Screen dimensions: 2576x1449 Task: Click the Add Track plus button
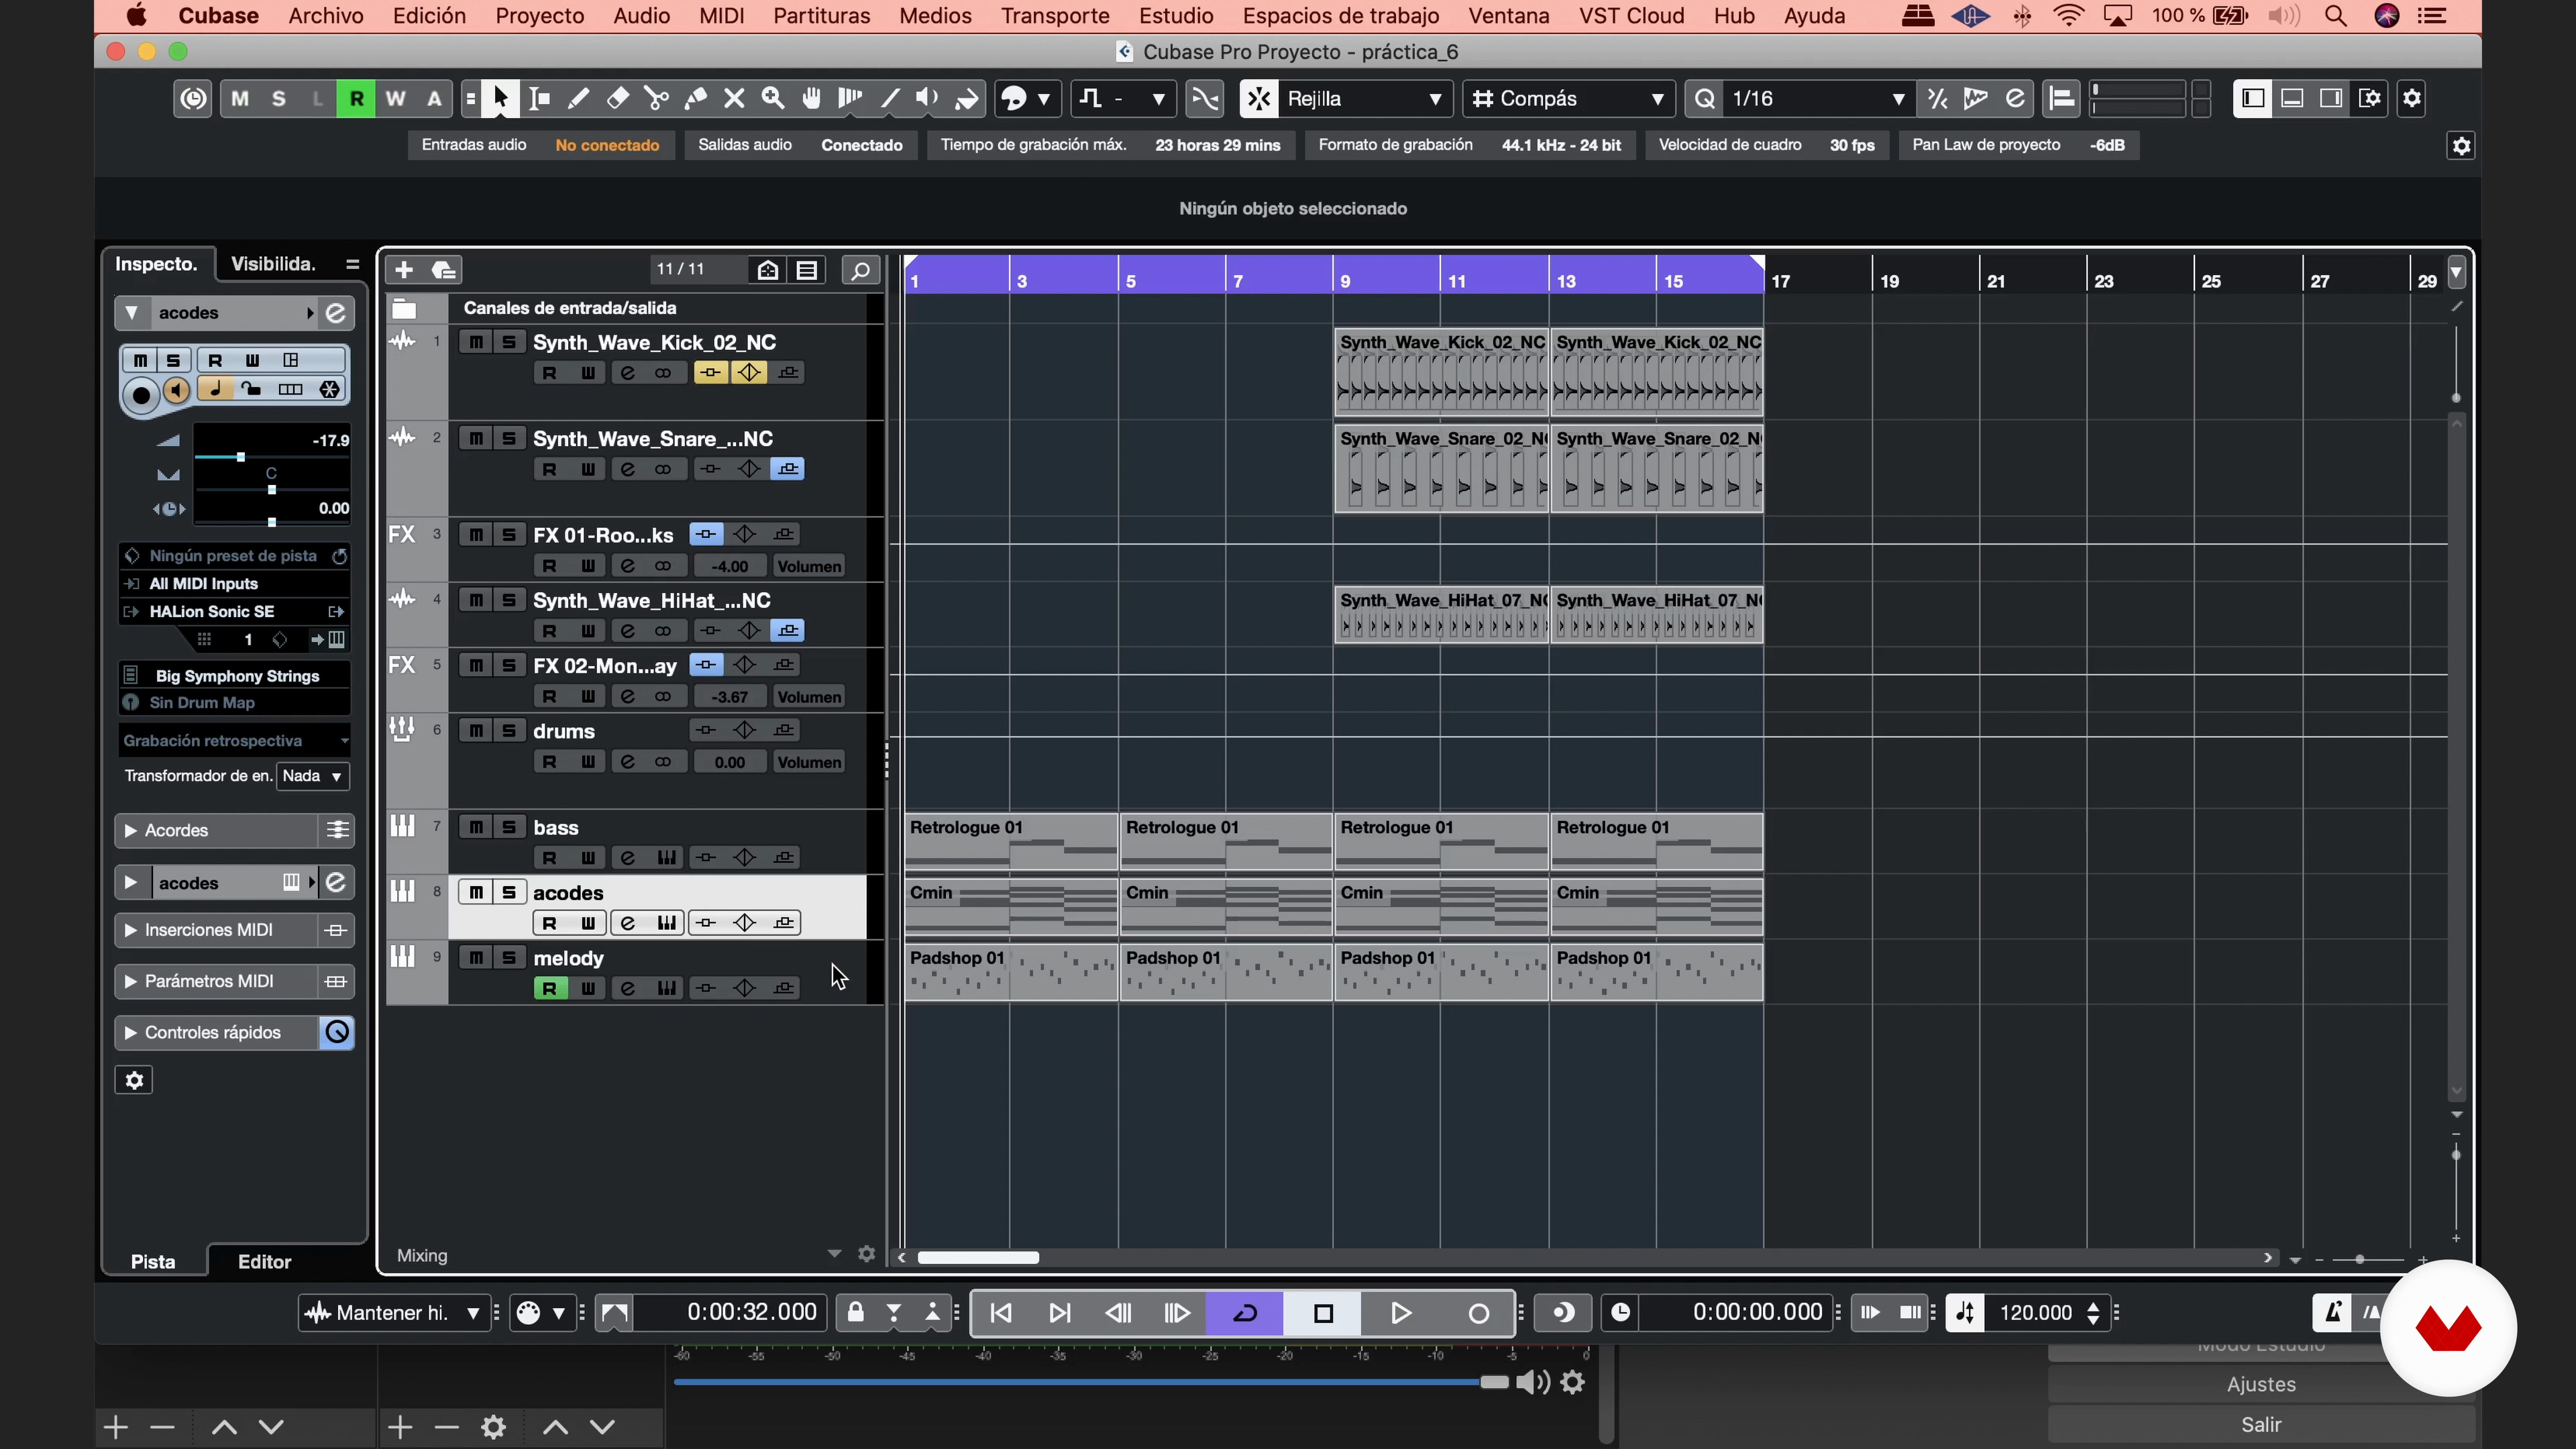pos(404,270)
